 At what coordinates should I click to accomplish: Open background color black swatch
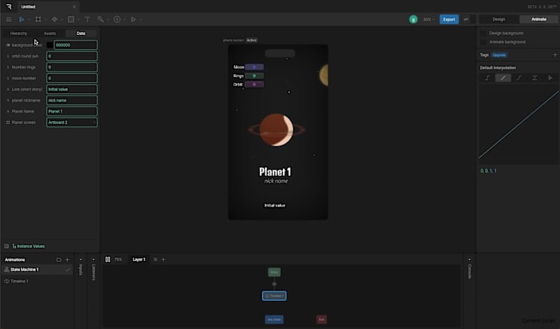[50, 45]
